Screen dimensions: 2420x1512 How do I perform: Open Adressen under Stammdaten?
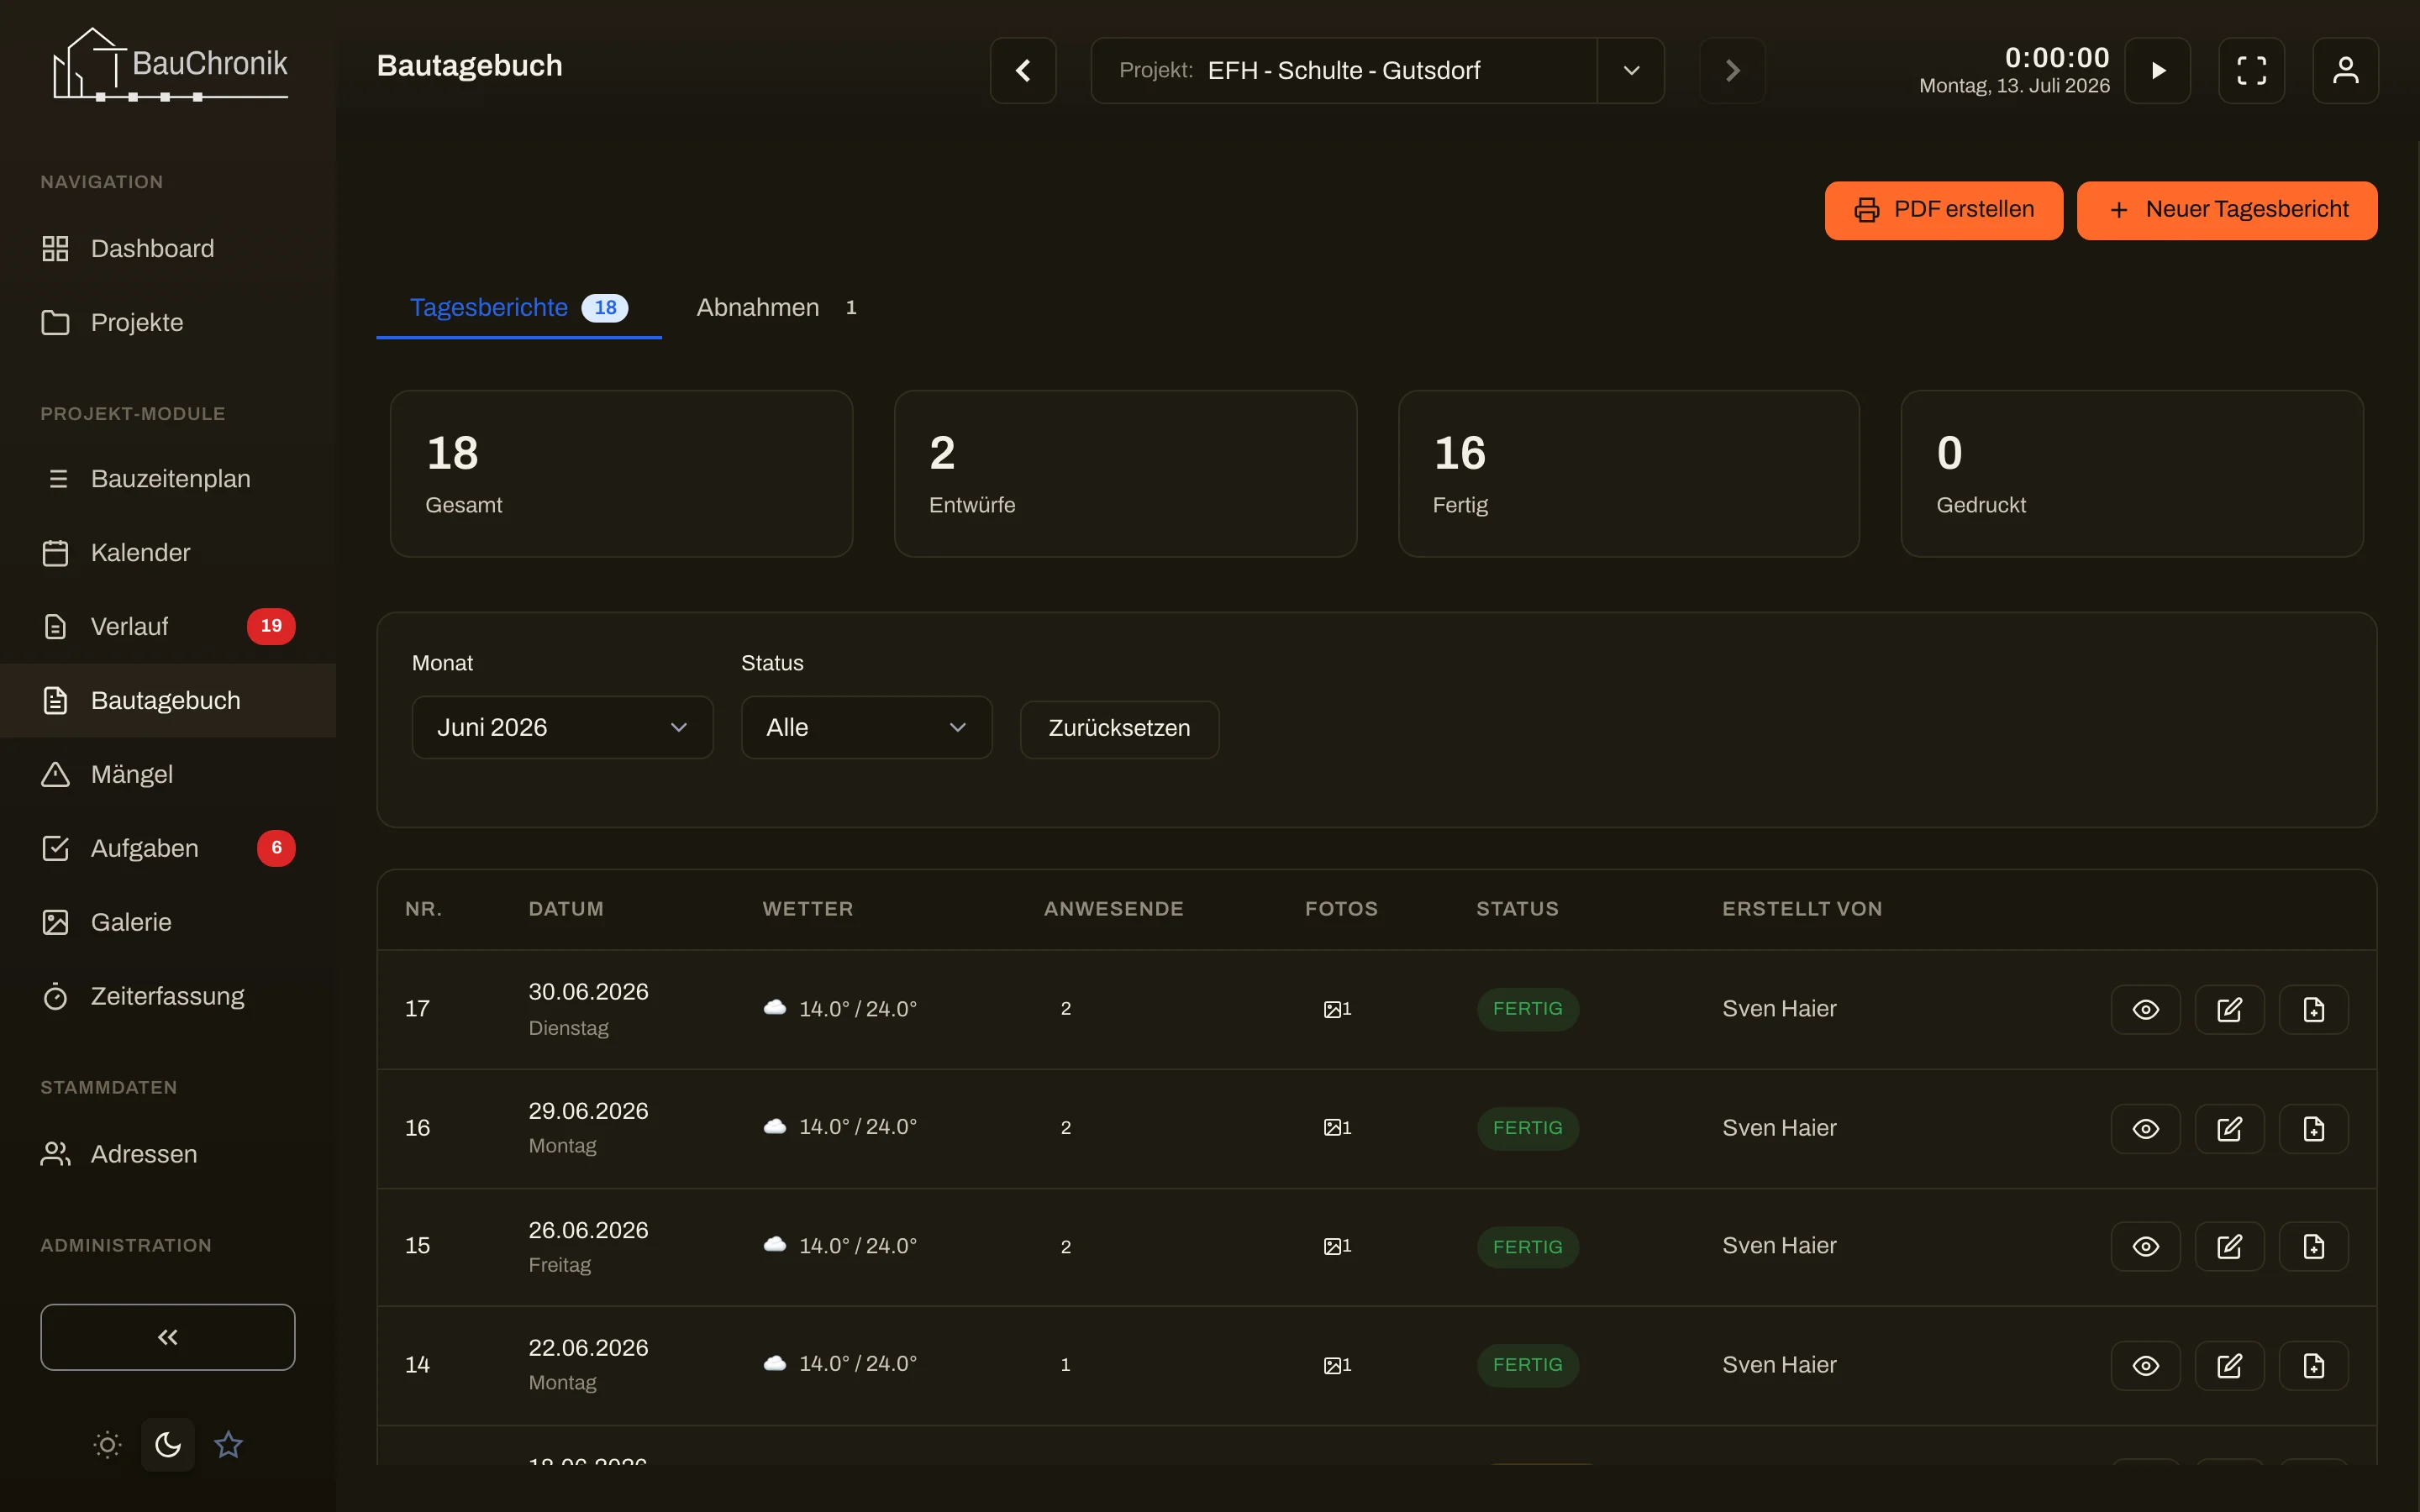pyautogui.click(x=168, y=1153)
